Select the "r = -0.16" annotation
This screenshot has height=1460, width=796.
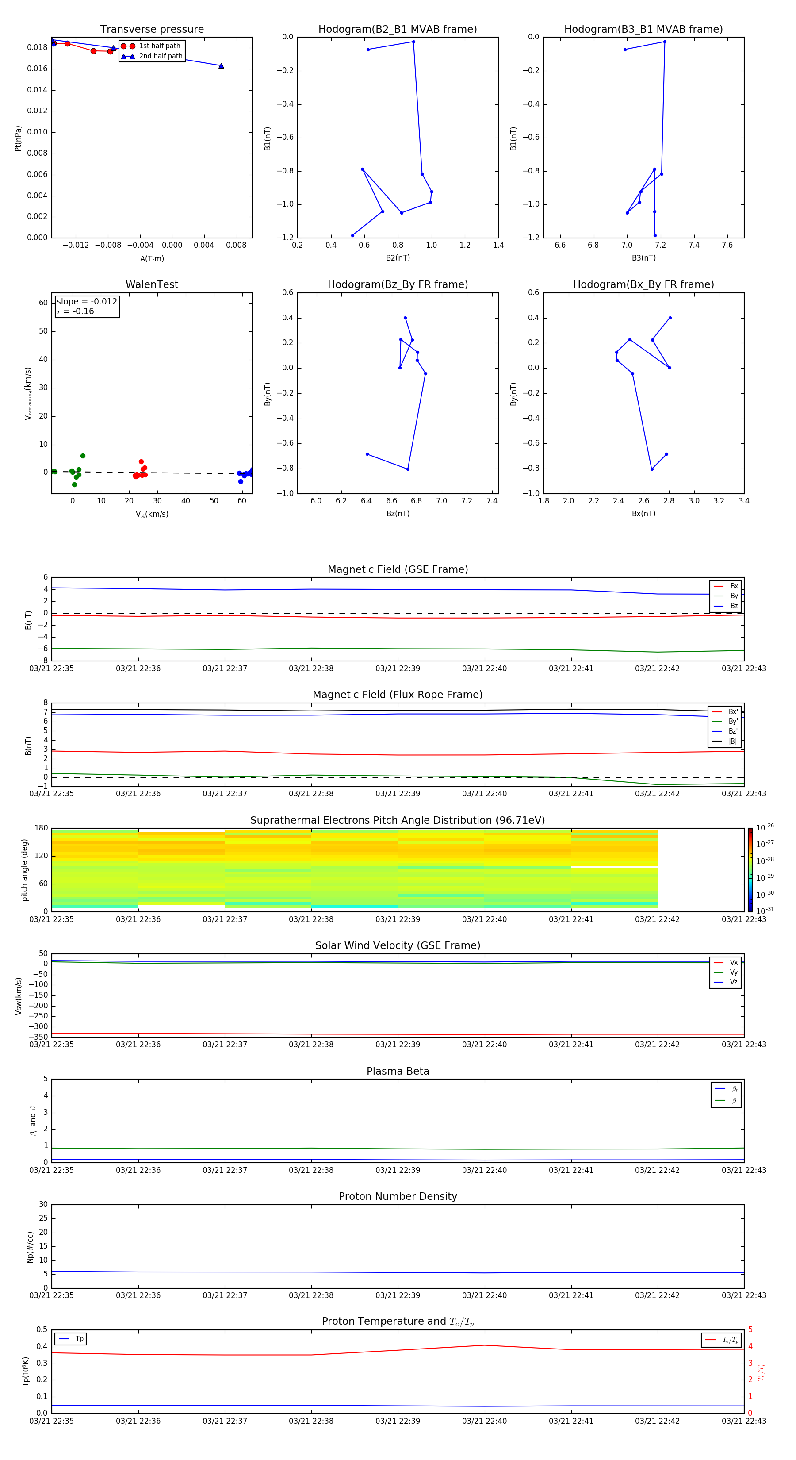click(75, 312)
